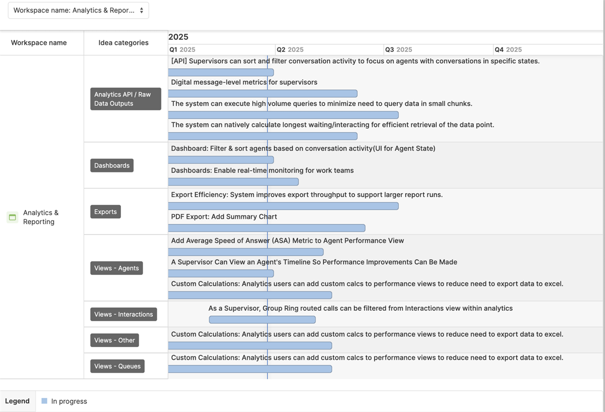Open Digital message-level metrics for supervisors
This screenshot has height=412, width=605.
coord(244,82)
